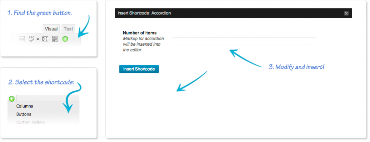This screenshot has width=370, height=142.
Task: Click the Insert Shortcode: Accordion title bar
Action: pyautogui.click(x=233, y=13)
